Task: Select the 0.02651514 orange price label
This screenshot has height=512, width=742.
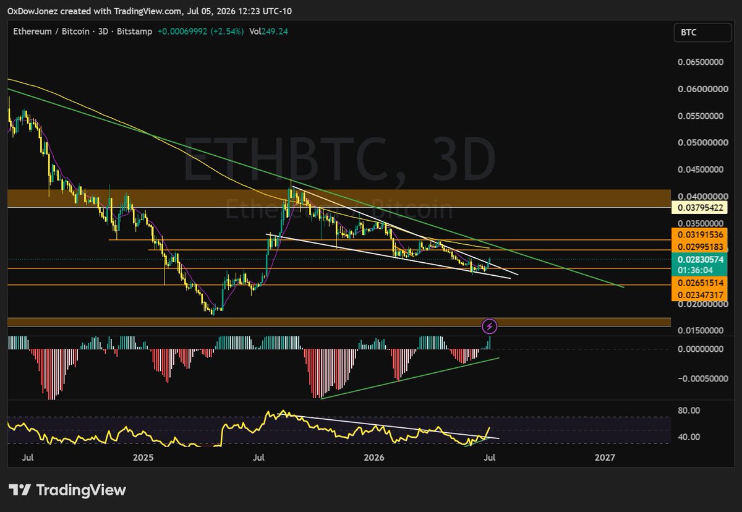Action: [699, 283]
